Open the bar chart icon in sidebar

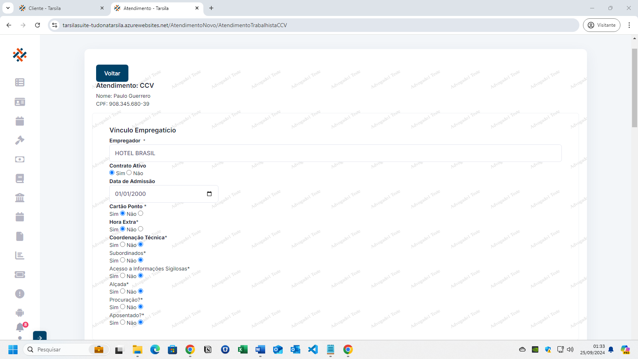point(20,255)
